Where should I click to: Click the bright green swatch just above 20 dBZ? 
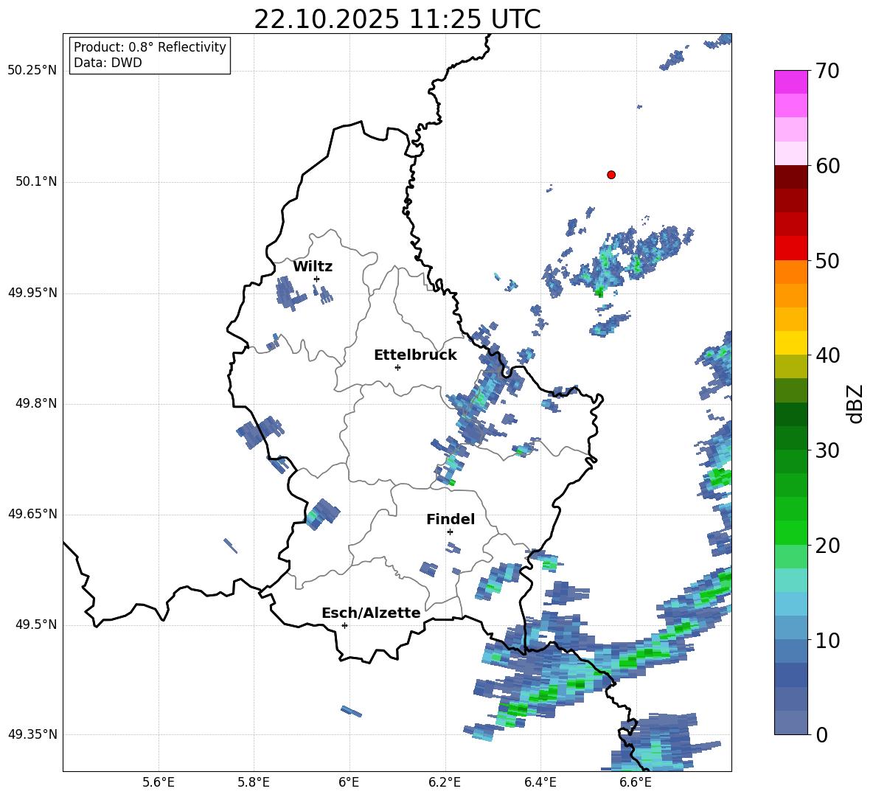[x=790, y=532]
